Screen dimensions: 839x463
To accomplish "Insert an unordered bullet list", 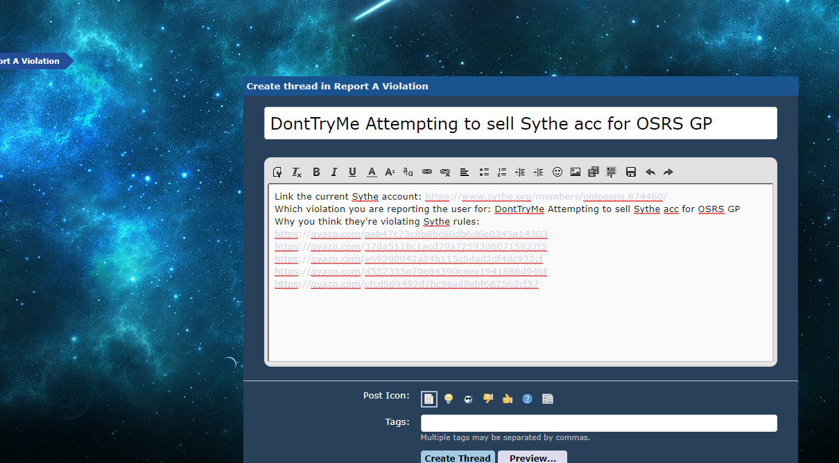I will 484,172.
